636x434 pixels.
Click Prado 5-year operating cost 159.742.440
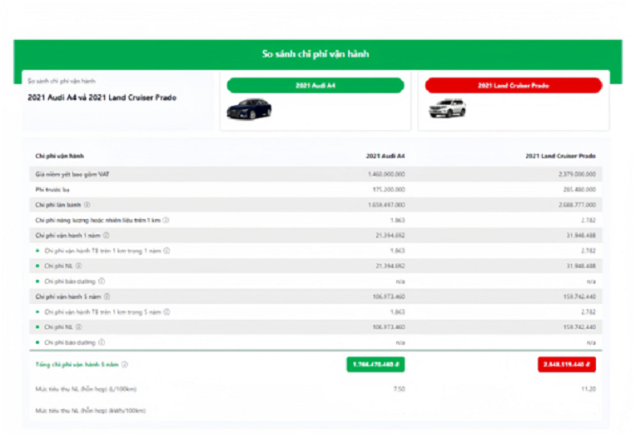579,297
